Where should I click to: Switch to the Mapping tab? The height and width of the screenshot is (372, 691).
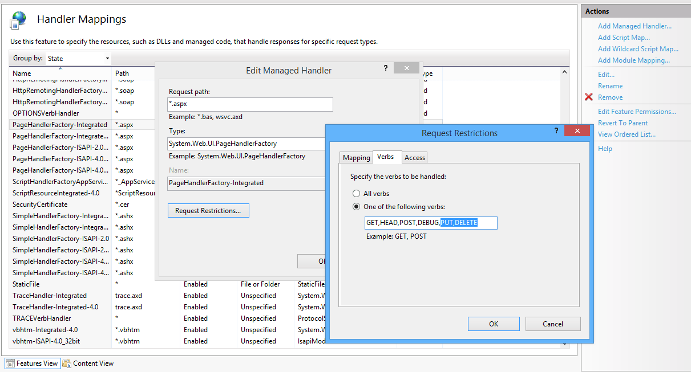pos(356,158)
